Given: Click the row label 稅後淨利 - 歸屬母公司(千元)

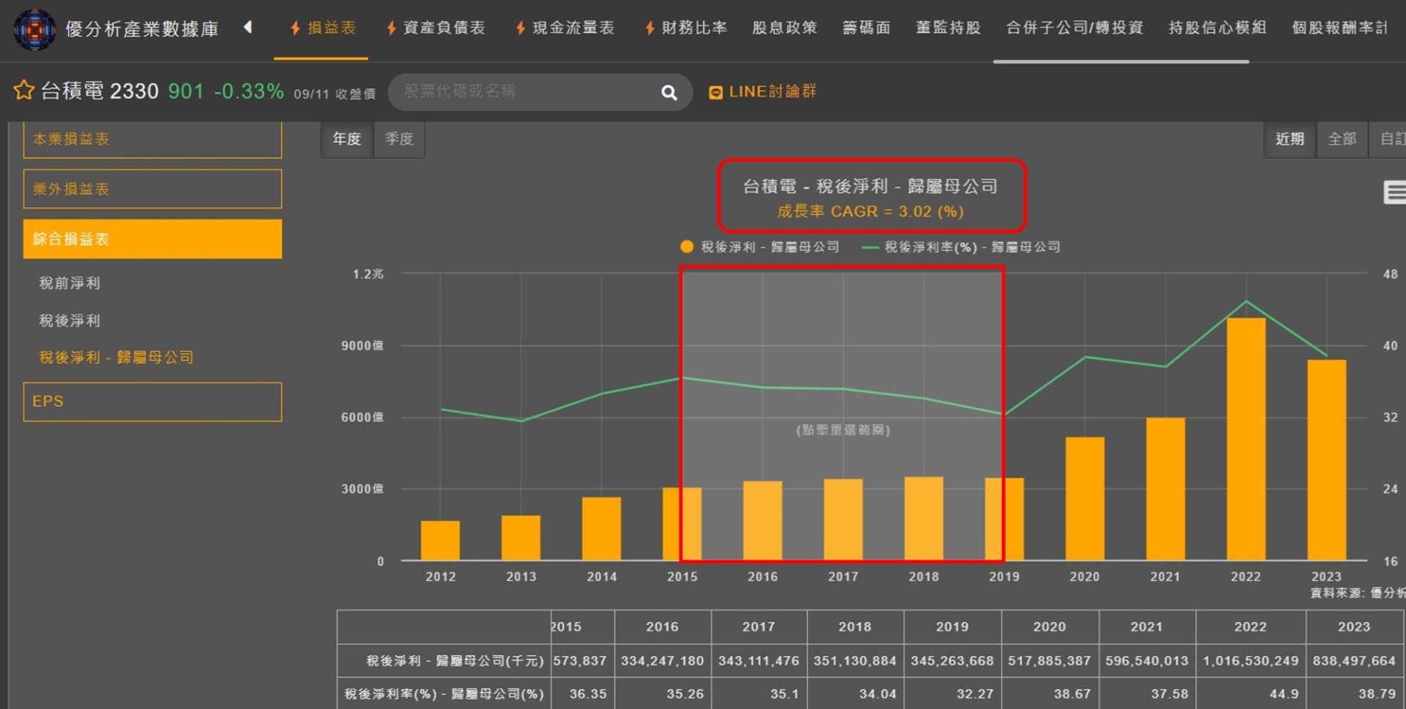Looking at the screenshot, I should tap(455, 661).
